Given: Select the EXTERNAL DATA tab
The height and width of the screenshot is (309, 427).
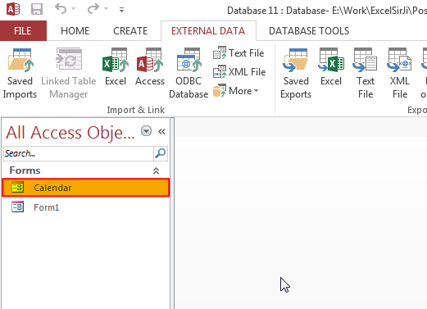Looking at the screenshot, I should pos(208,31).
